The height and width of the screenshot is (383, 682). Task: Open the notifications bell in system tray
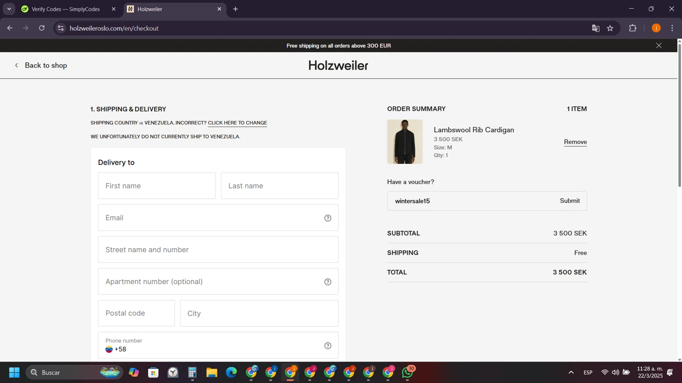coord(670,373)
